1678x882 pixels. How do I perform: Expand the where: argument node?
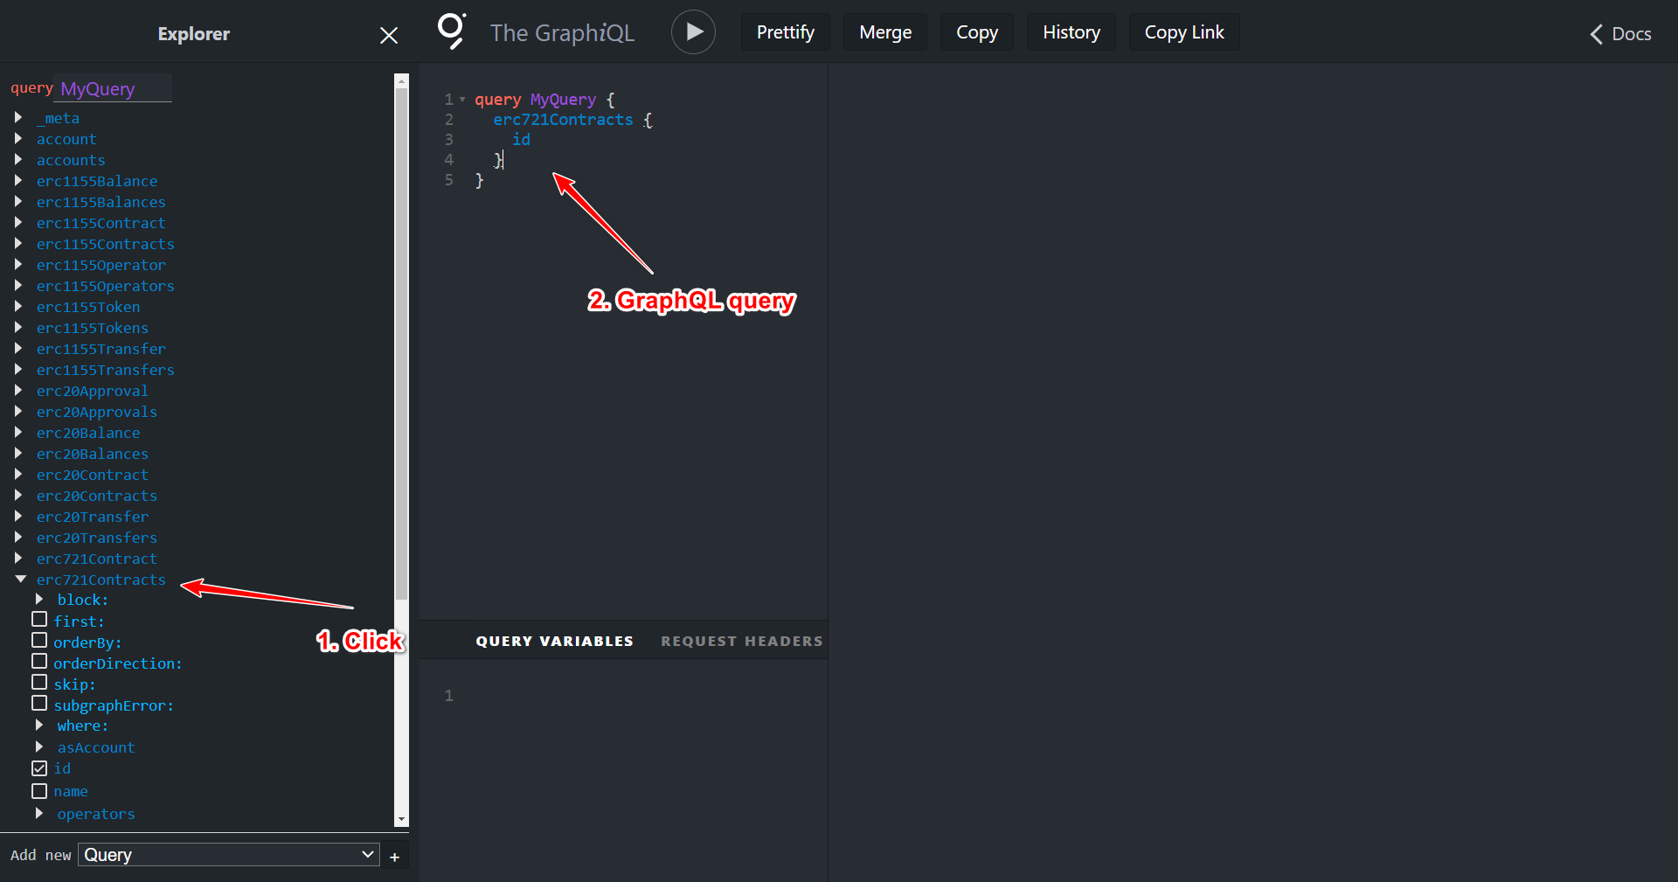coord(39,726)
